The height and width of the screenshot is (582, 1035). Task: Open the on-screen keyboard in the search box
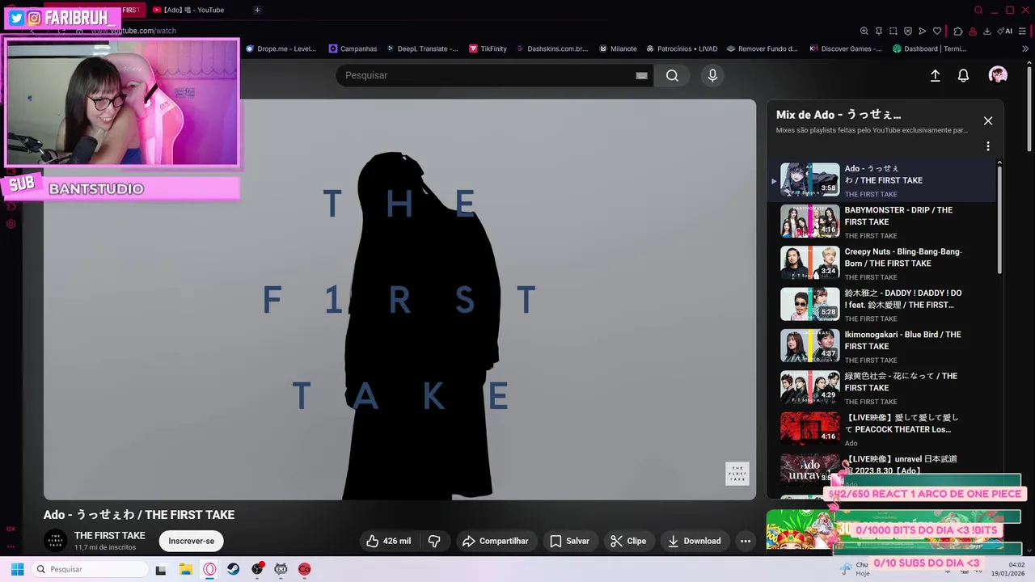click(641, 75)
